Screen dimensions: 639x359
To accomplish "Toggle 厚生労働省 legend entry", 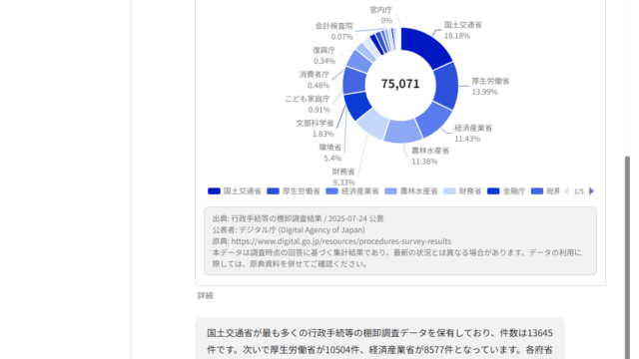I will (294, 191).
